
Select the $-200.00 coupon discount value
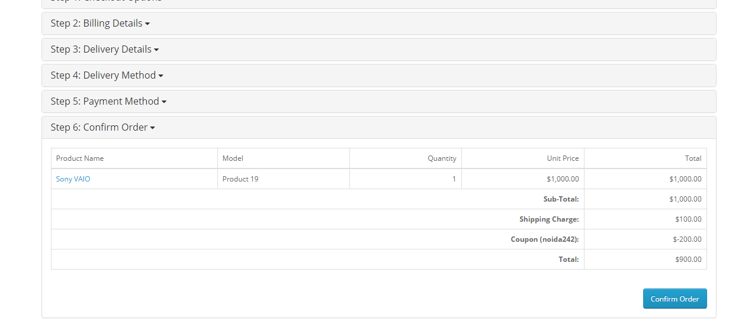tap(687, 239)
